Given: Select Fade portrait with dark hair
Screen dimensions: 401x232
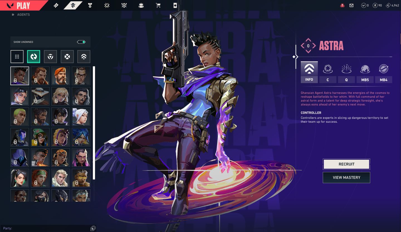Looking at the screenshot, I should coord(81,96).
